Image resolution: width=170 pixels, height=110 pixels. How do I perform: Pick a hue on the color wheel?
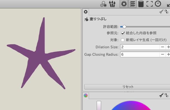[x=131, y=105]
